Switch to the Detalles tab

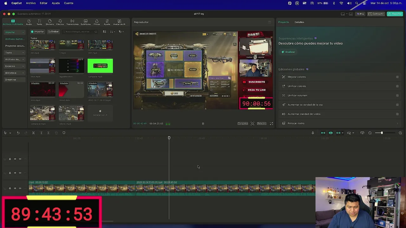(x=299, y=22)
